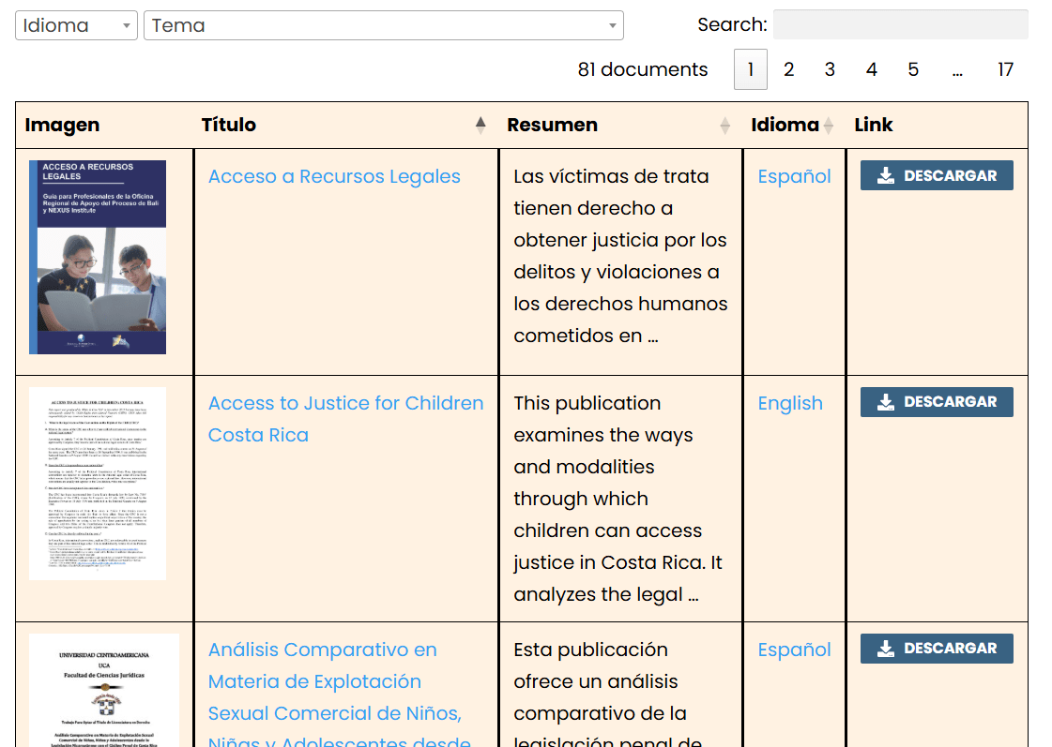Sort table by Idioma column arrows
The image size is (1052, 747).
pyautogui.click(x=828, y=125)
